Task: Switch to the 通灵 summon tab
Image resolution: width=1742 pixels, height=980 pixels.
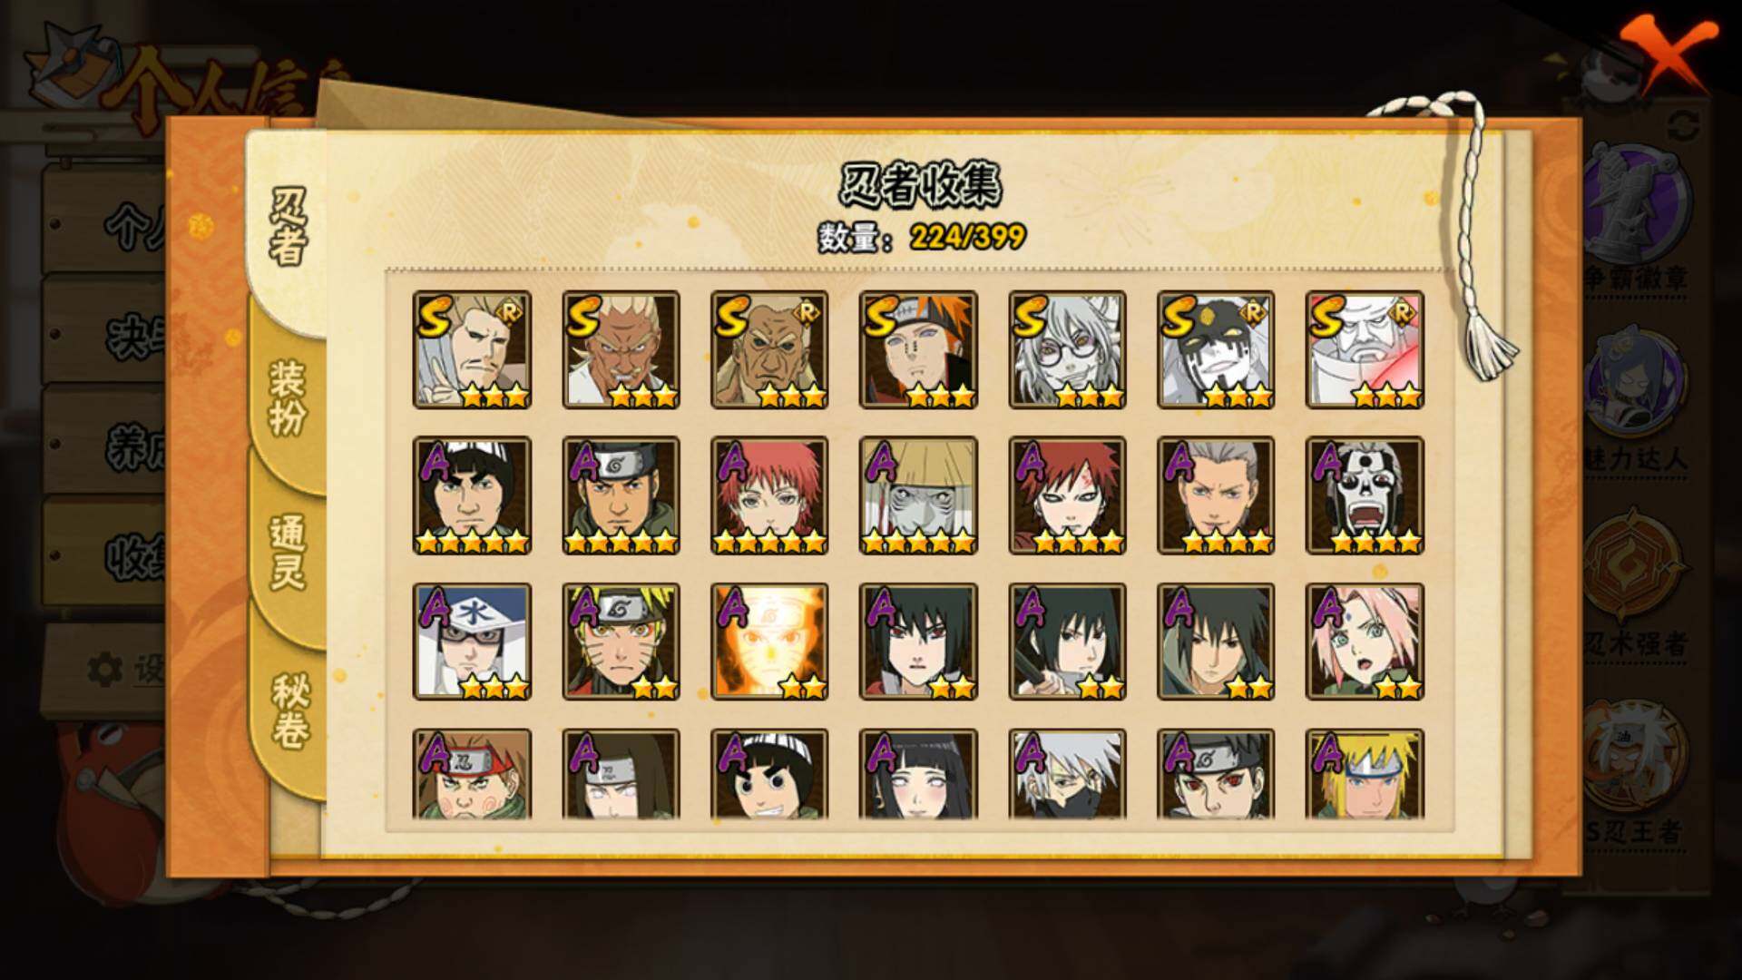Action: coord(289,552)
